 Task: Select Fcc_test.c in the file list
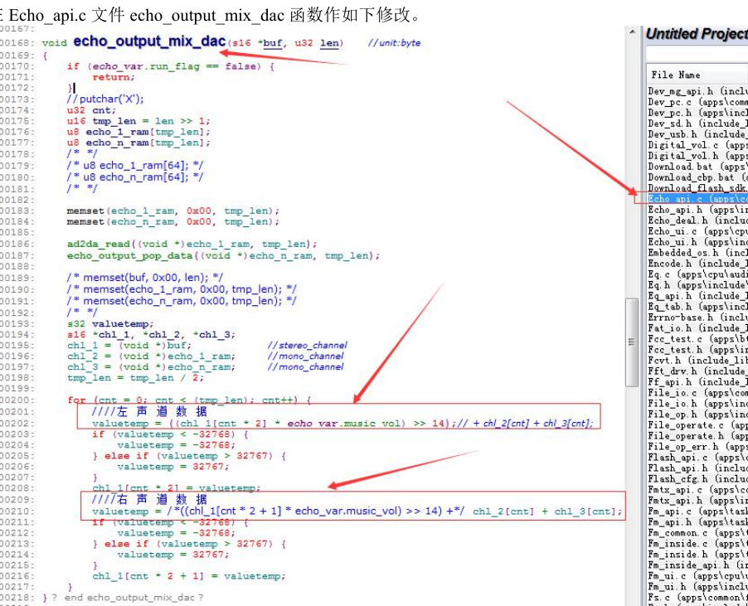coord(697,339)
